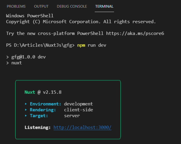
Task: Click the https://aka.ms/pscore6 URL text
Action: (135, 33)
